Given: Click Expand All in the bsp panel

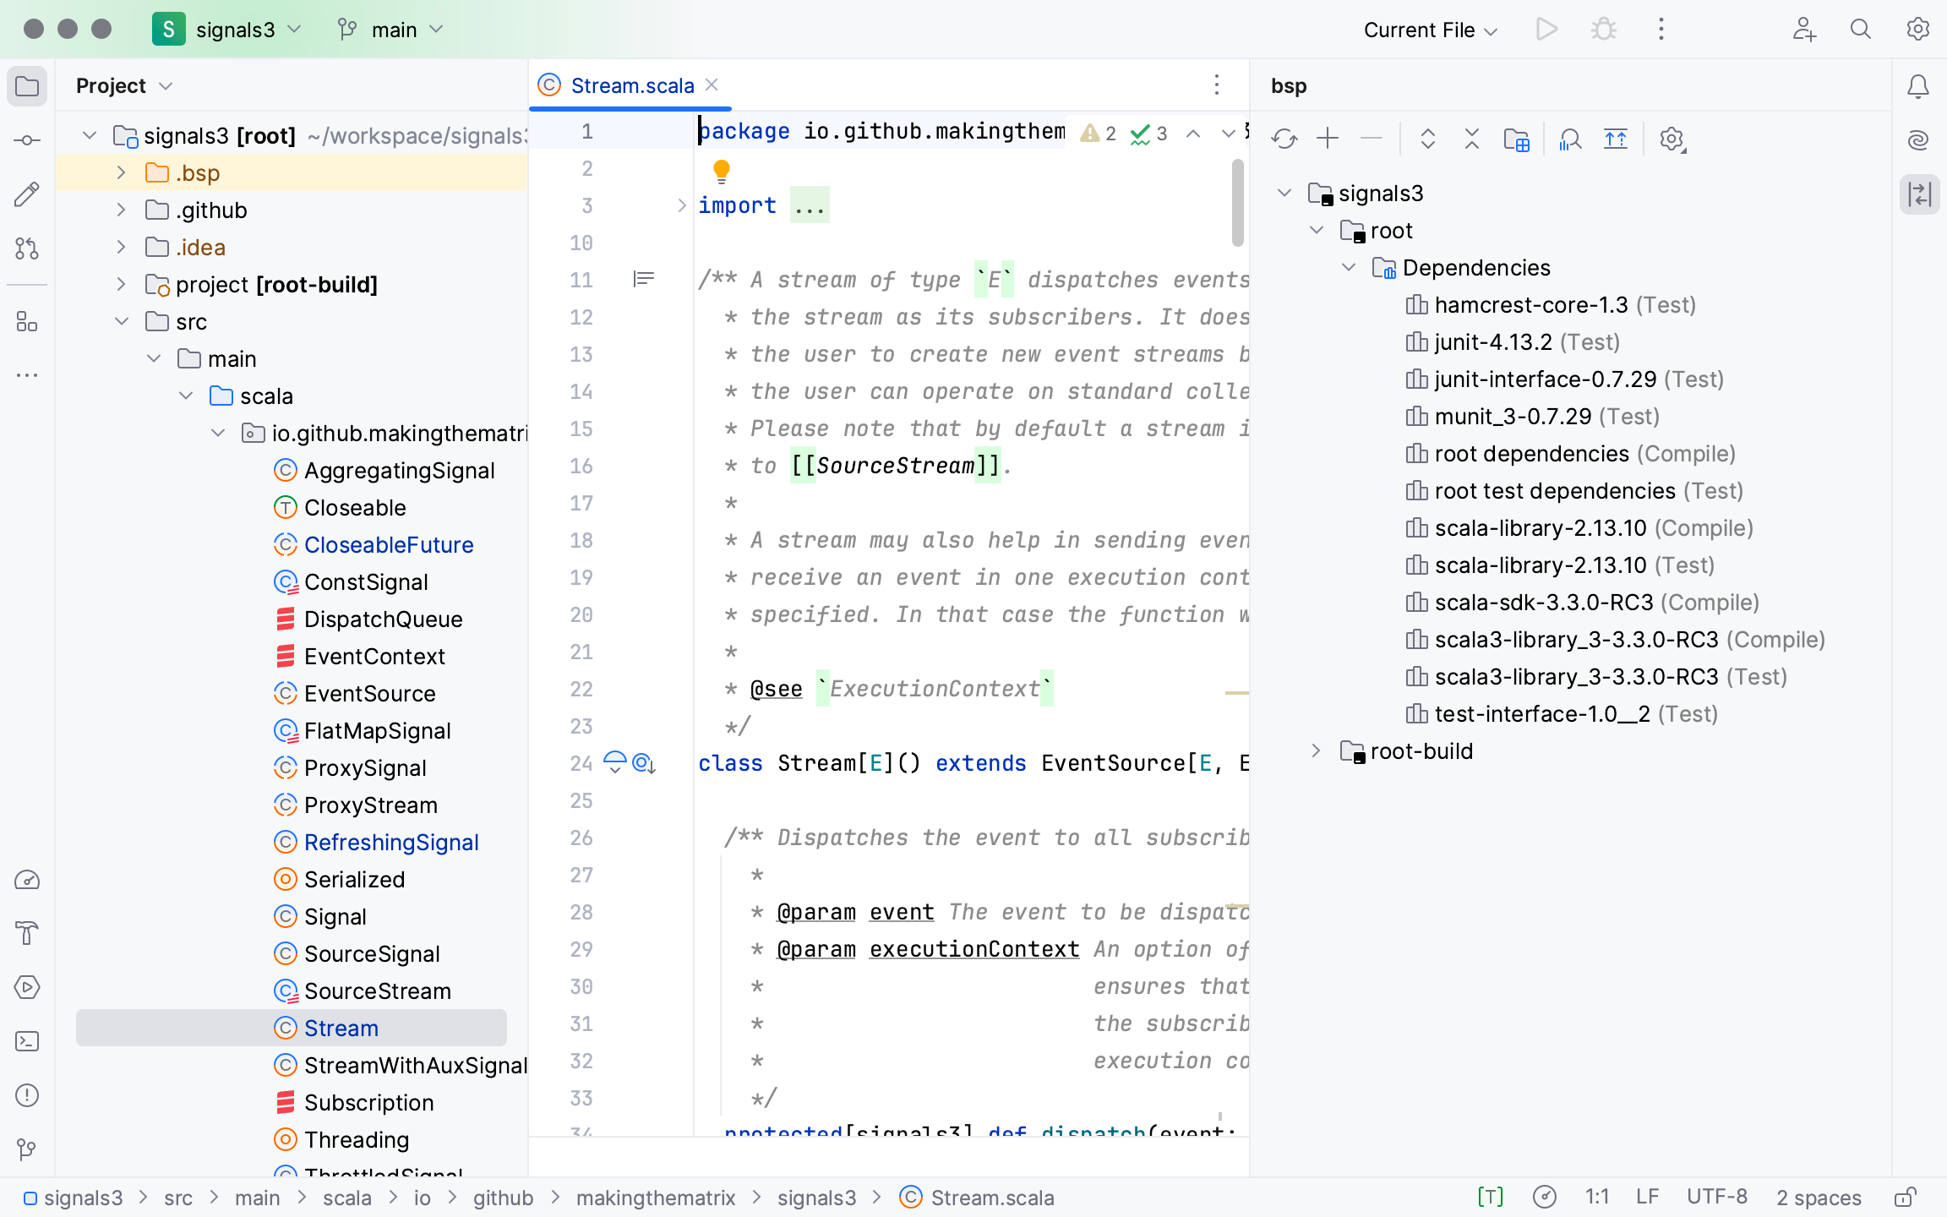Looking at the screenshot, I should click(1428, 139).
